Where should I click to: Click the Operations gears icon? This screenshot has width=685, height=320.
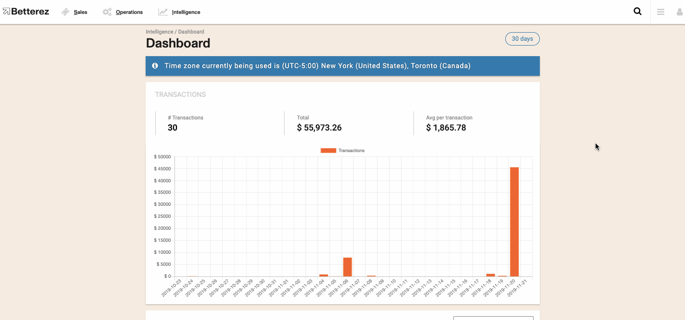click(x=107, y=12)
